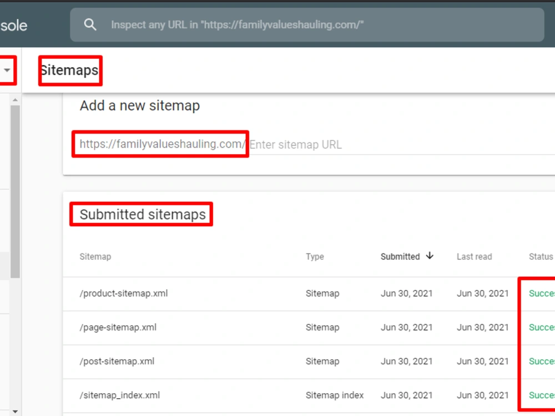Click the sidebar scrollbar down arrow

point(15,412)
